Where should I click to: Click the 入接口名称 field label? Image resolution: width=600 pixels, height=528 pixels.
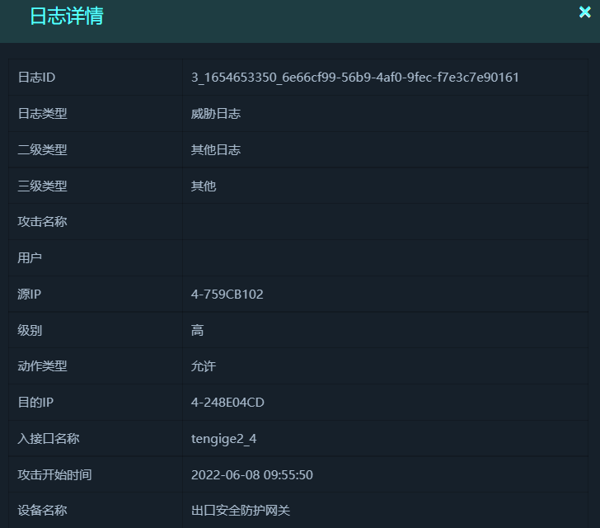point(49,439)
